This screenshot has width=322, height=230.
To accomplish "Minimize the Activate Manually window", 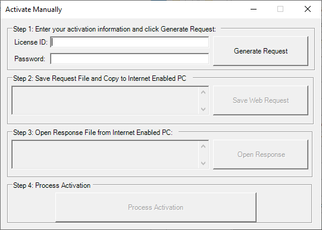I will pos(254,9).
